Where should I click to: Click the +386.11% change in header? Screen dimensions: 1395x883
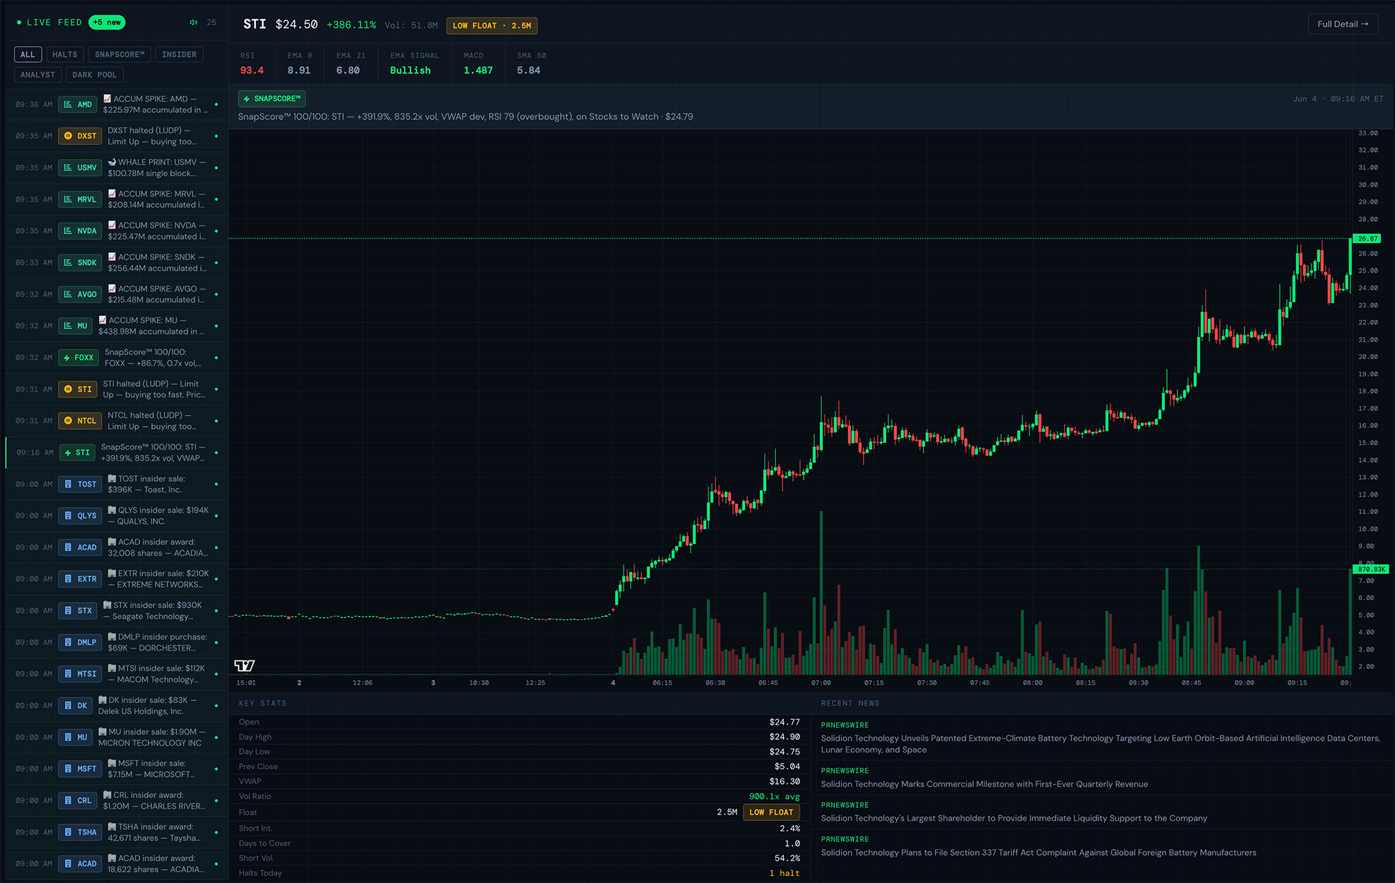352,25
